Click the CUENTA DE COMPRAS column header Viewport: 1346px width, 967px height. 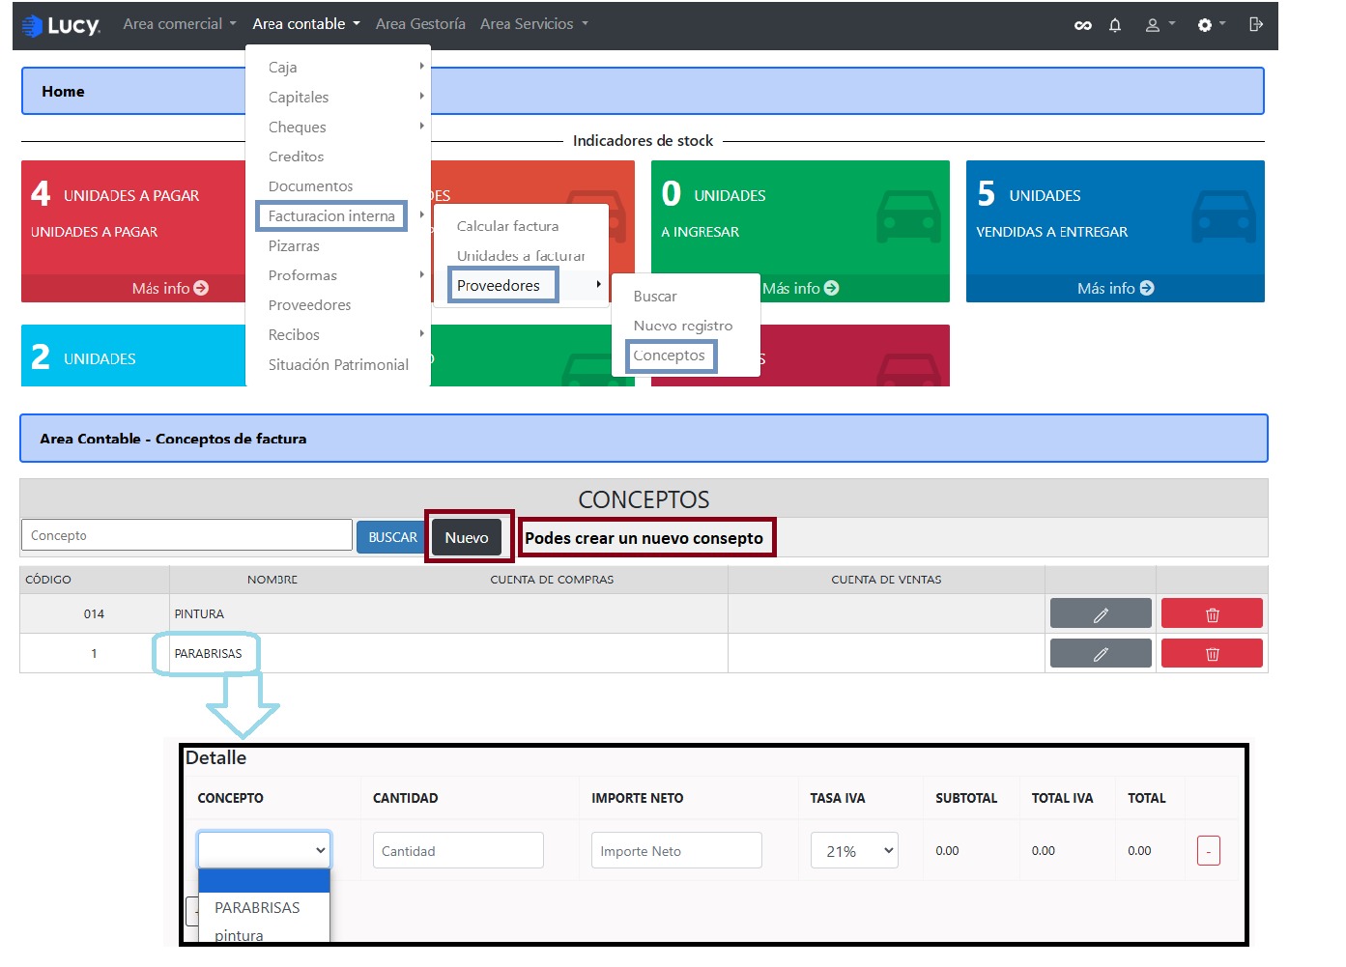(552, 580)
